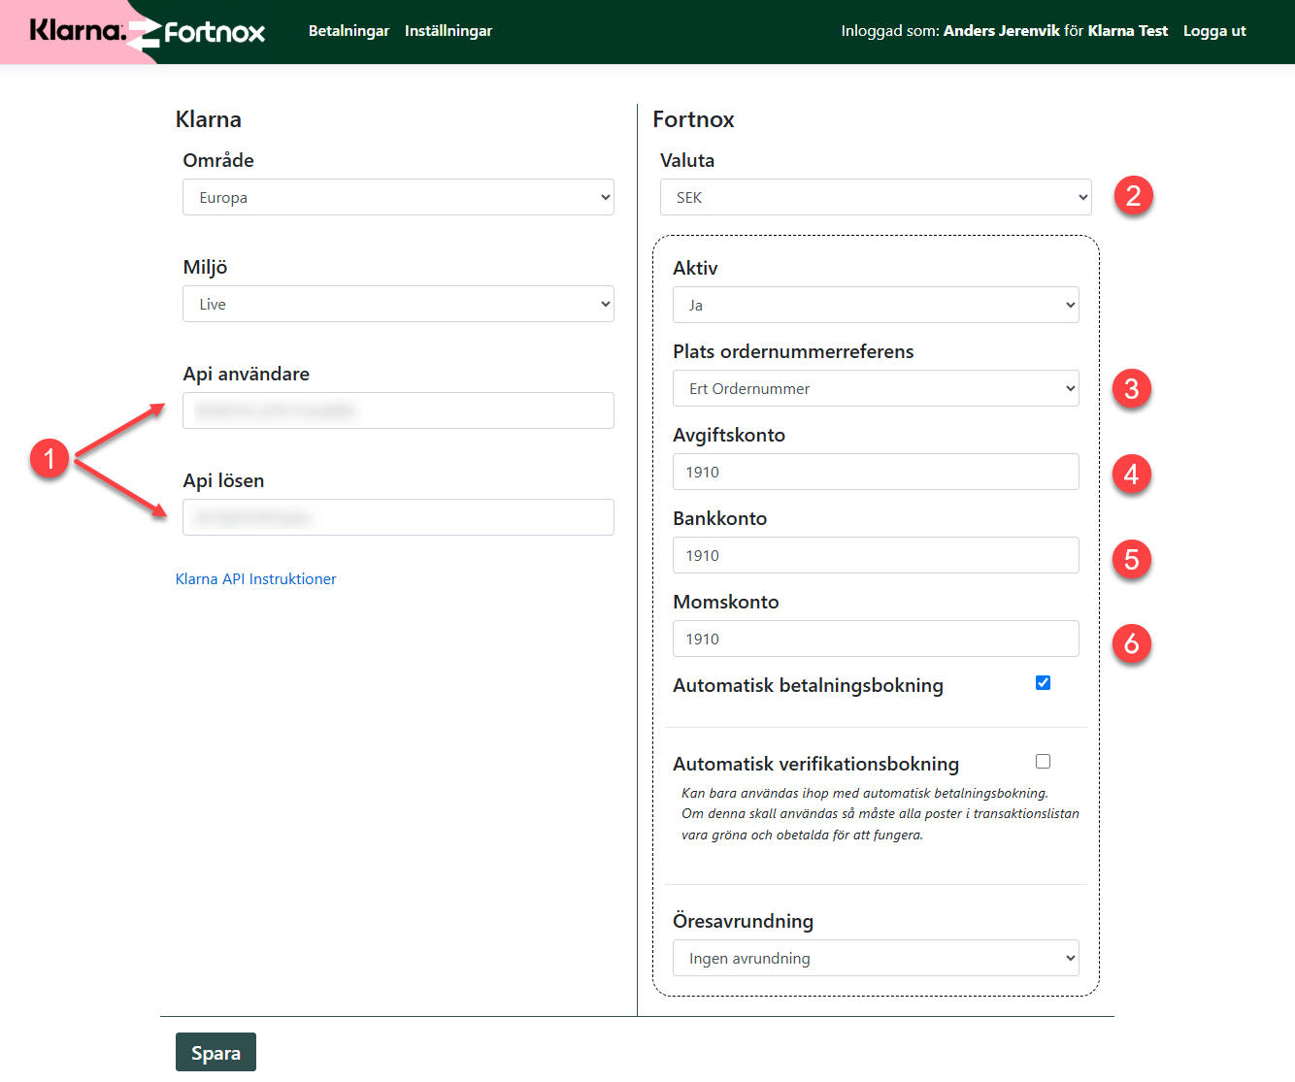Focus the Api användare field

[398, 410]
